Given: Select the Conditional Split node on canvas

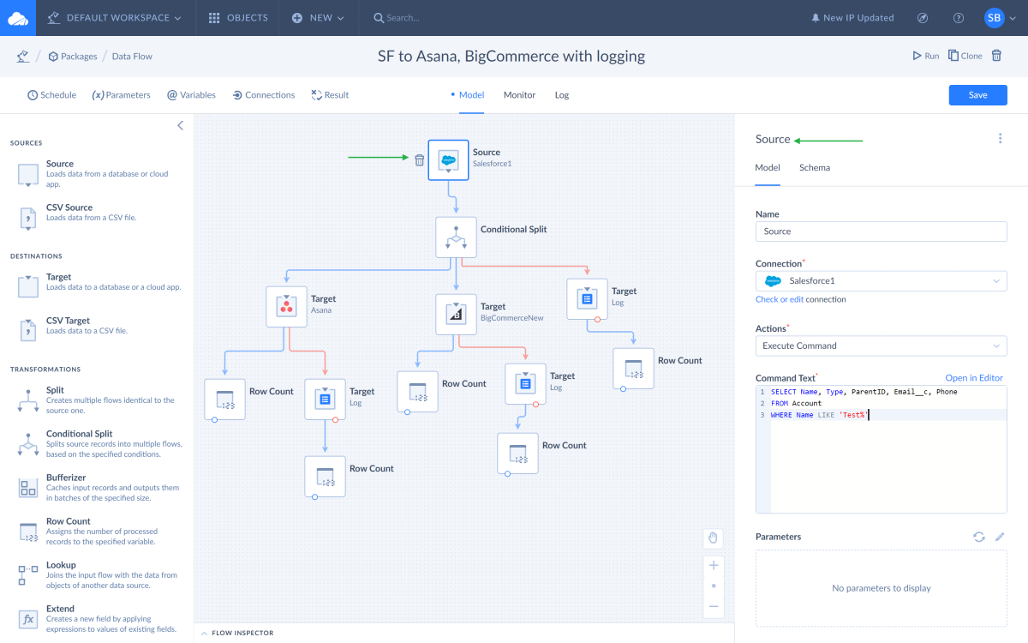Looking at the screenshot, I should click(x=456, y=237).
